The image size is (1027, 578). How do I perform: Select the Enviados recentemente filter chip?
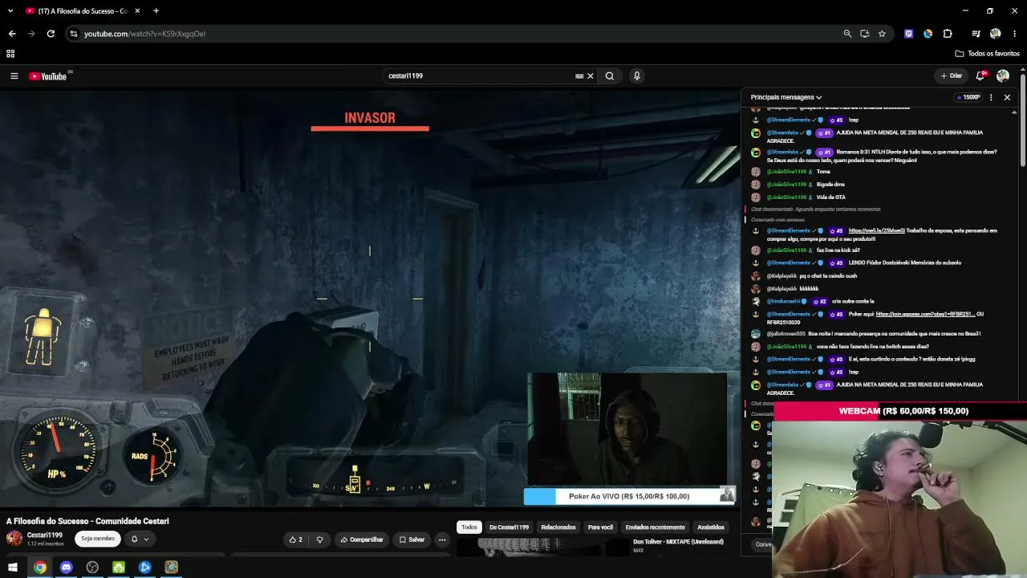coord(656,527)
